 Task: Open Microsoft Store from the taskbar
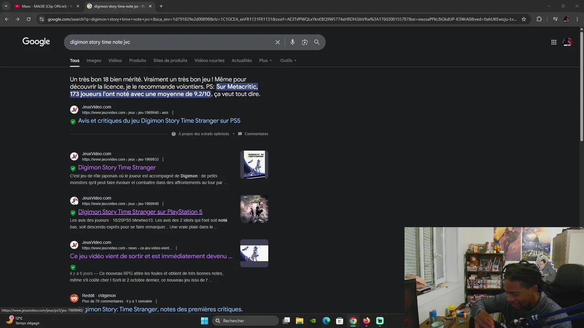[x=339, y=321]
